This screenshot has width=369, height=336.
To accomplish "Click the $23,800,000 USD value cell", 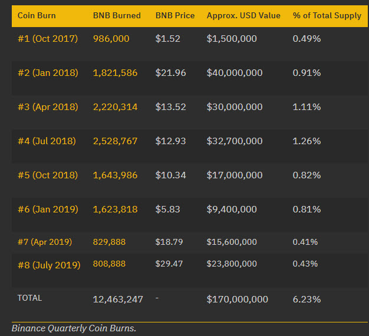I will click(232, 264).
